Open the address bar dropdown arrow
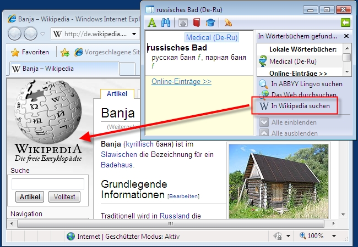 click(x=134, y=34)
